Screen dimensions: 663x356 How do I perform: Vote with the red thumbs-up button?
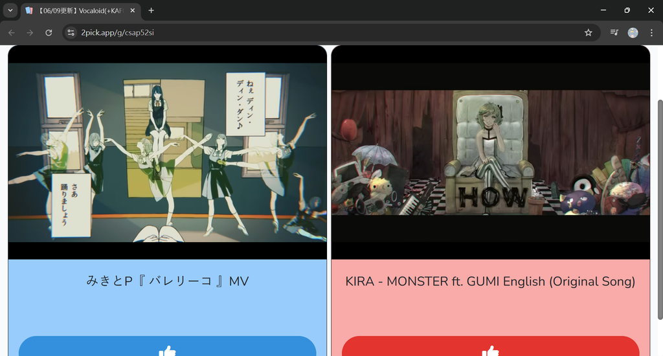tap(491, 346)
